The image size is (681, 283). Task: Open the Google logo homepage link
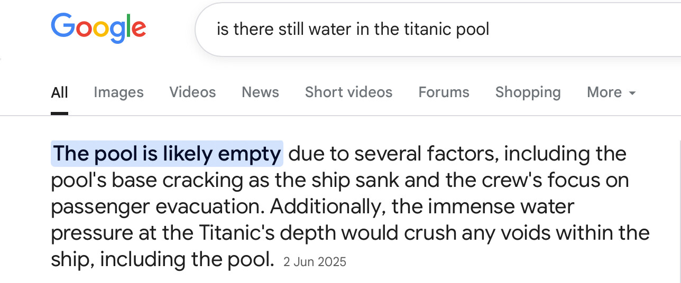(98, 29)
